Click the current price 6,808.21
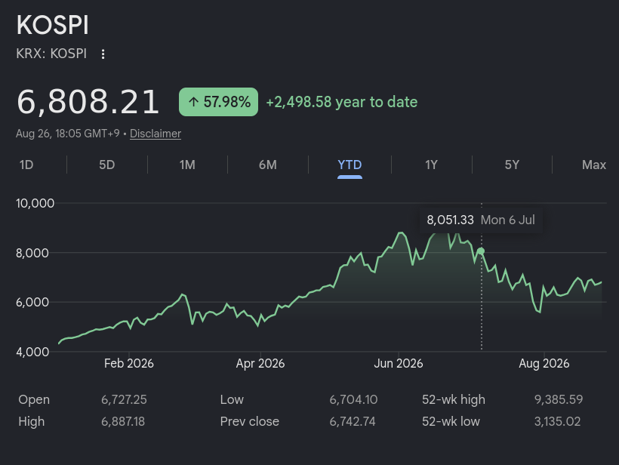 [x=88, y=102]
